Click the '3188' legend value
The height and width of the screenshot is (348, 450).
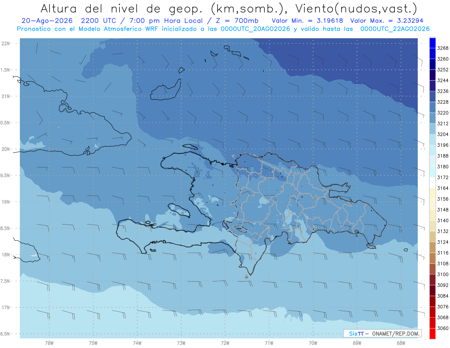tap(442, 156)
